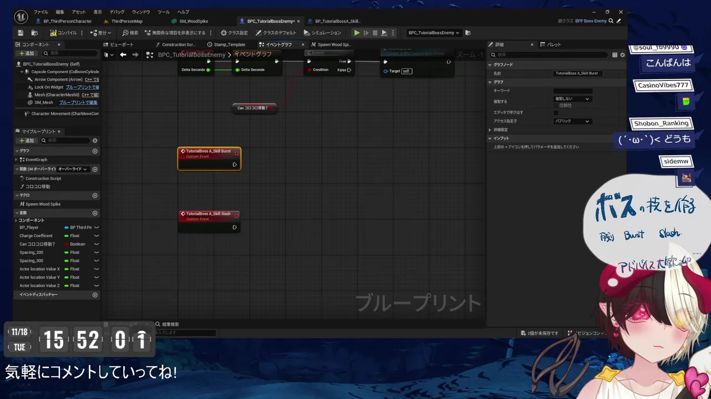Click the キーワード input field

click(x=573, y=91)
